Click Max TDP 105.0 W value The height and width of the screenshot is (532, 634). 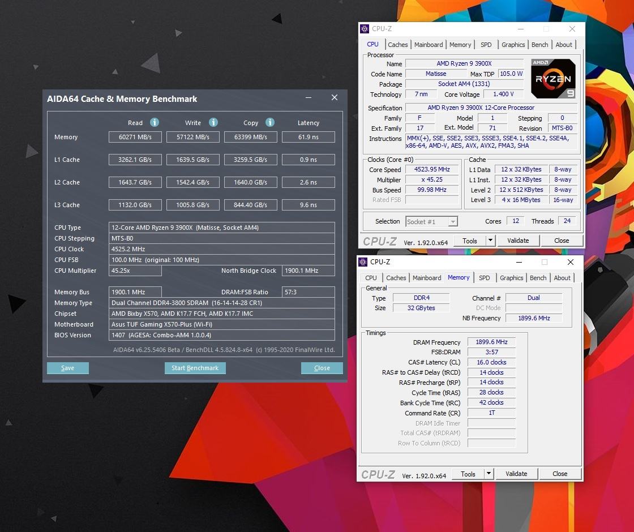pos(511,74)
